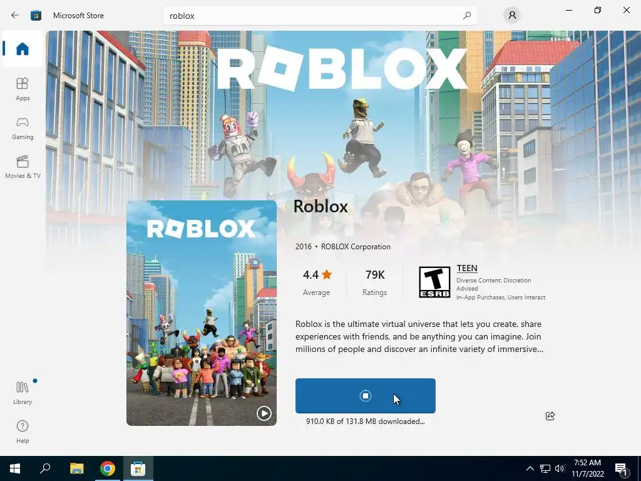Open Chrome from the taskbar
Viewport: 641px width, 481px height.
pos(108,468)
